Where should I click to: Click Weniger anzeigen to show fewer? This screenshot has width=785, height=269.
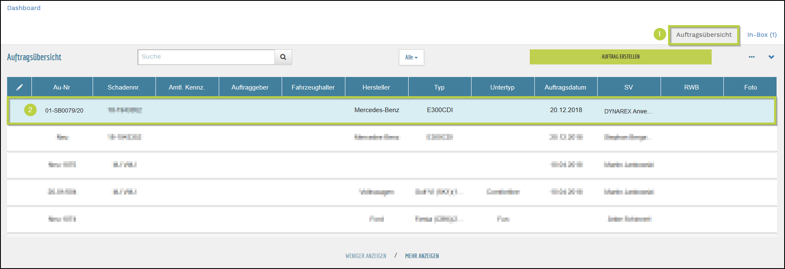point(365,256)
